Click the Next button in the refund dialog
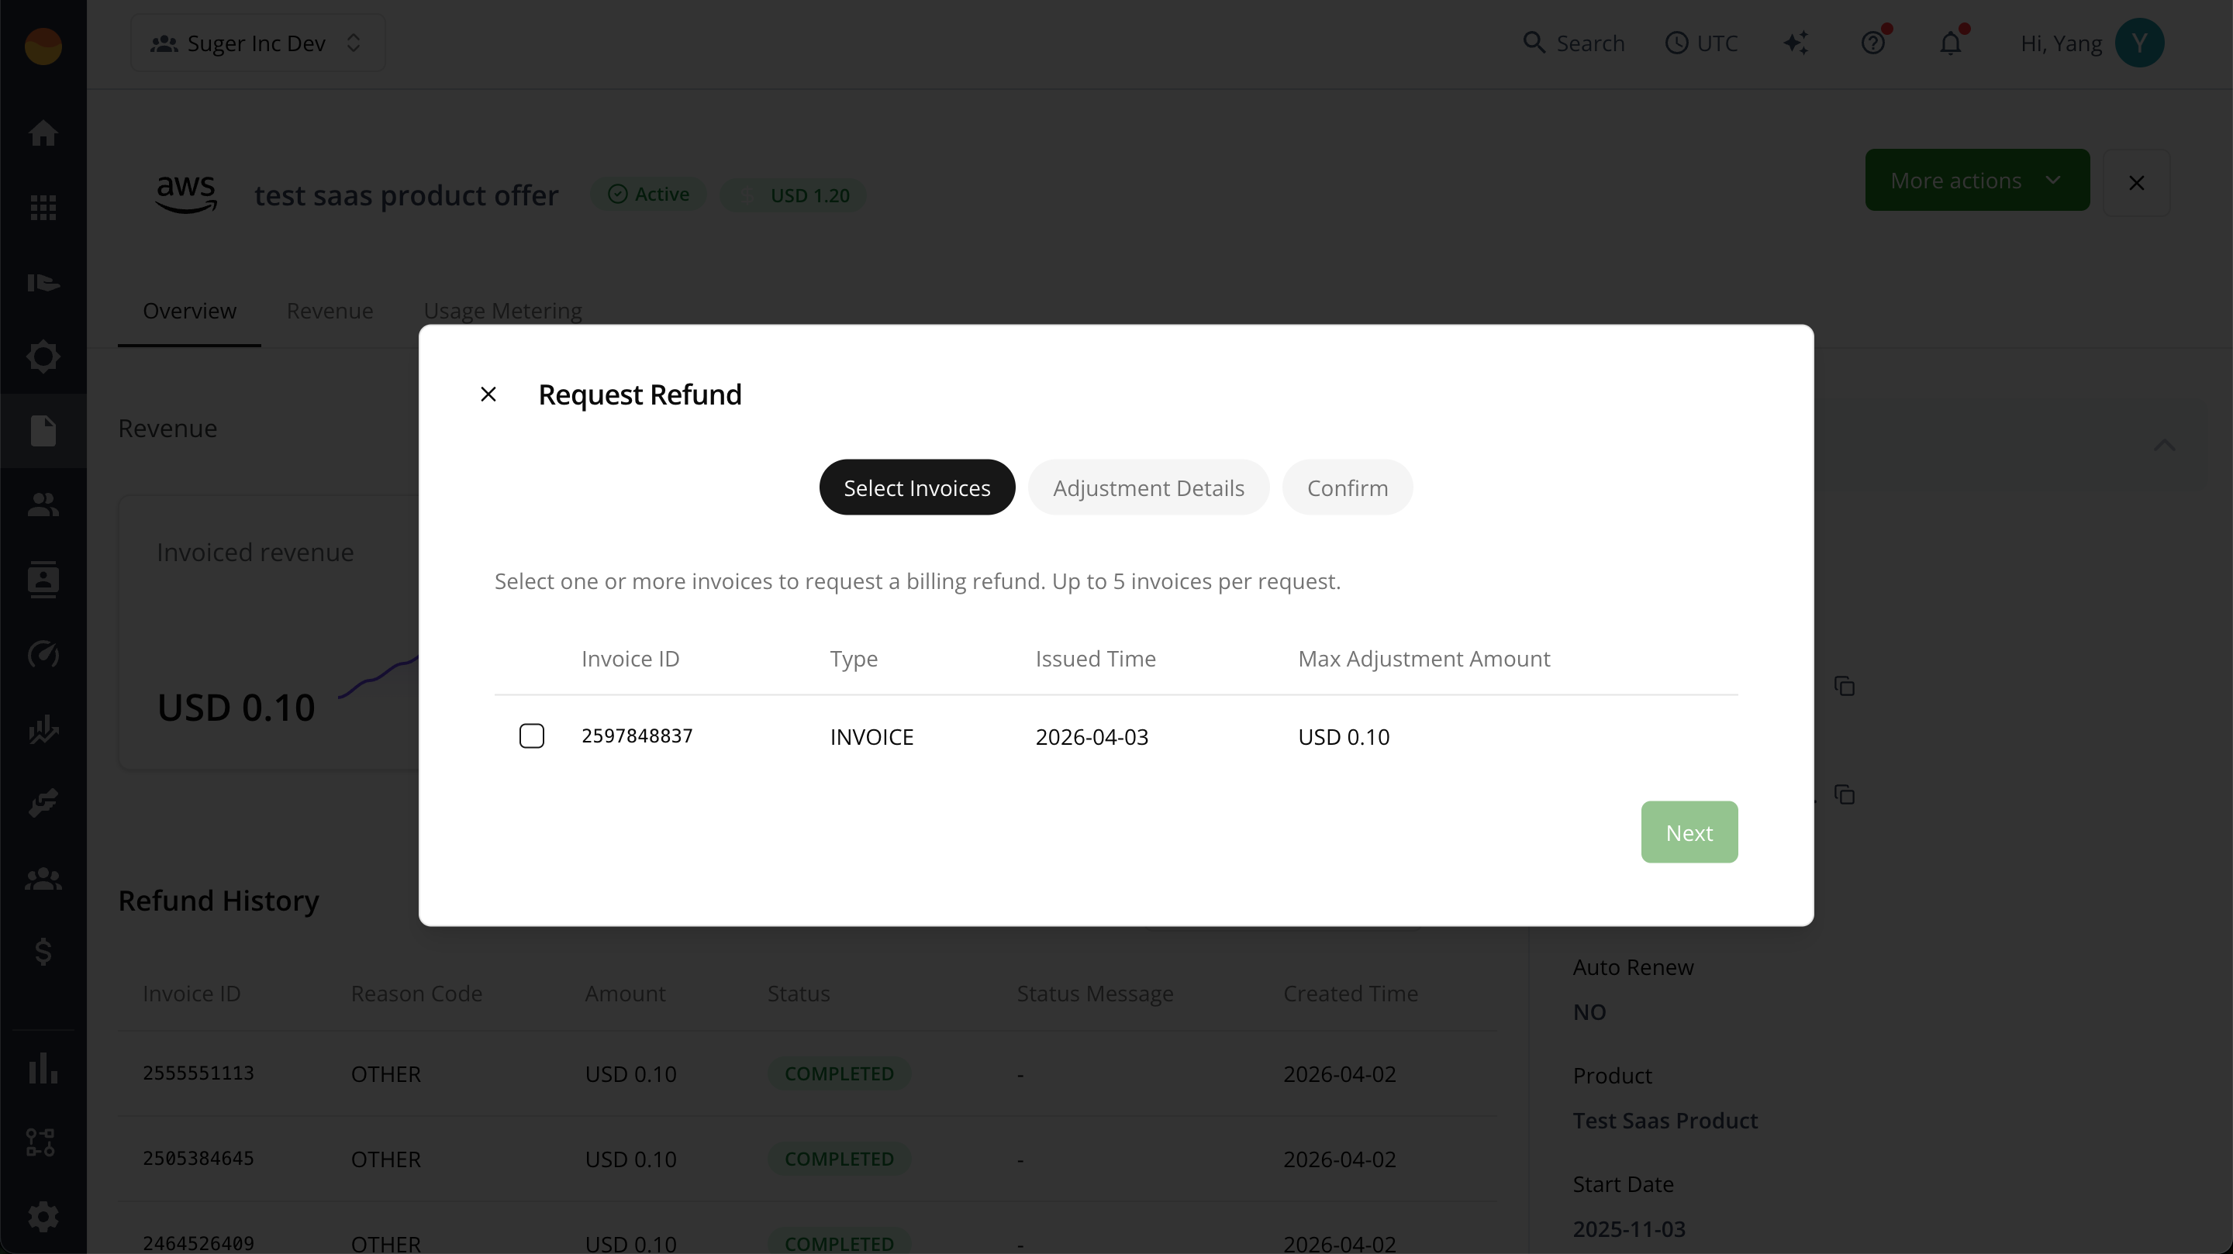 [x=1689, y=832]
